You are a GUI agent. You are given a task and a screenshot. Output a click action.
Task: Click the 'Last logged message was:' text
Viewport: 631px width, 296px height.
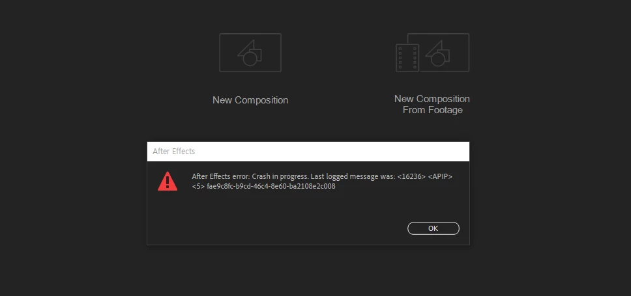click(353, 177)
